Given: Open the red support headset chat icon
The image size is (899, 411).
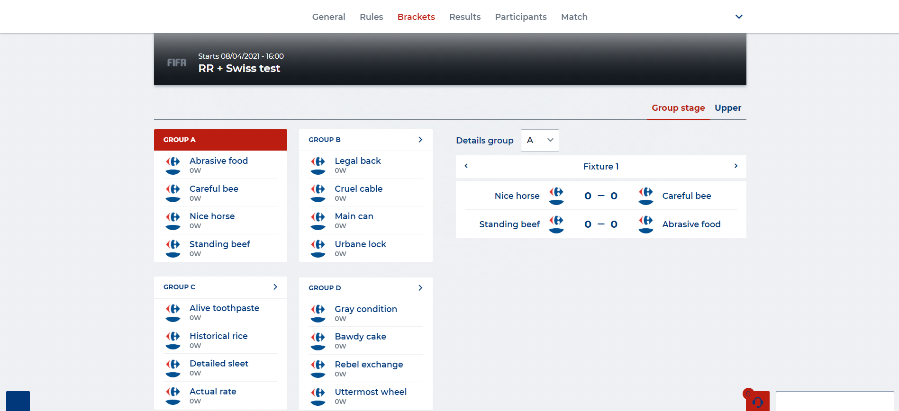Looking at the screenshot, I should tap(757, 402).
